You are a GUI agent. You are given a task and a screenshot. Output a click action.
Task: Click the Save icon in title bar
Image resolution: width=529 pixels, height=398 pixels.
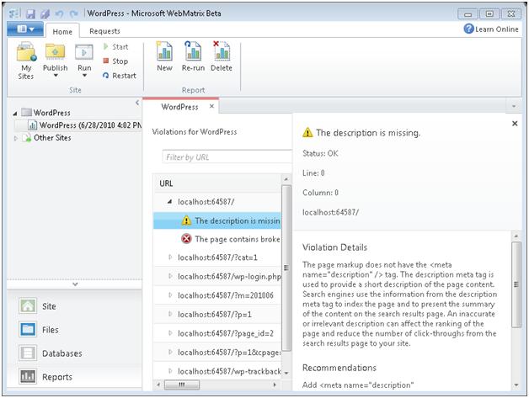tap(30, 13)
